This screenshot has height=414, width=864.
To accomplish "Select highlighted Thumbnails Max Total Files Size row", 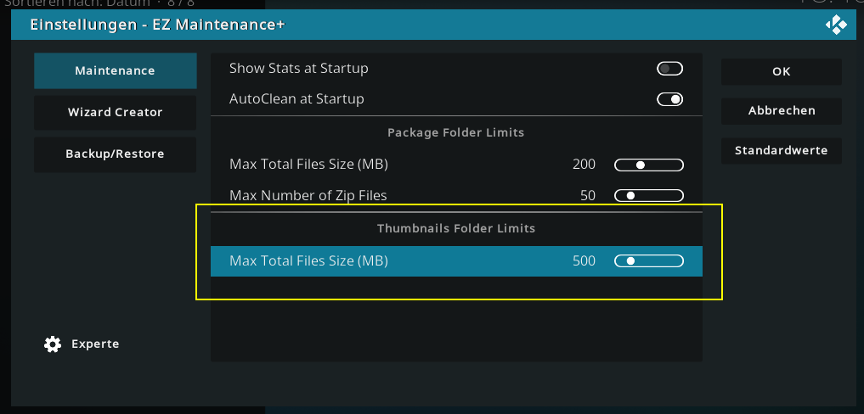I will [x=456, y=261].
